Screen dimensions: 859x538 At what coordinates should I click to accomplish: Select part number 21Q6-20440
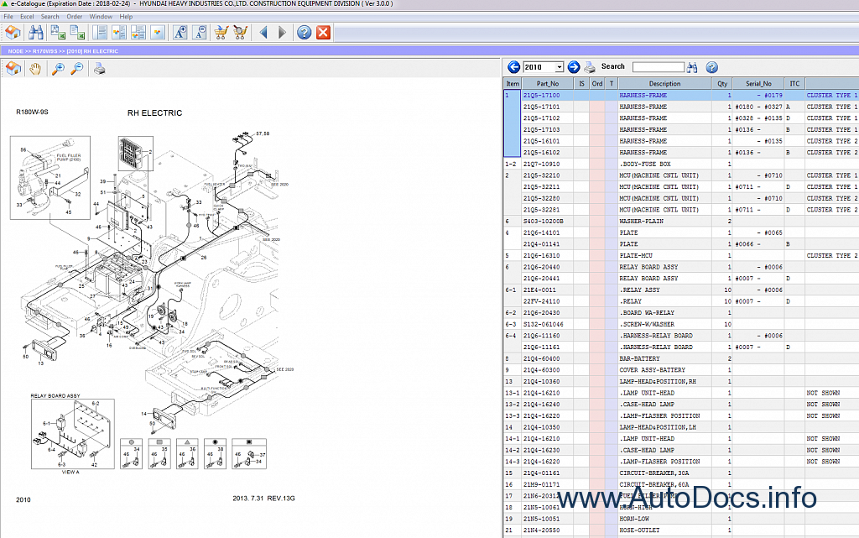[541, 267]
